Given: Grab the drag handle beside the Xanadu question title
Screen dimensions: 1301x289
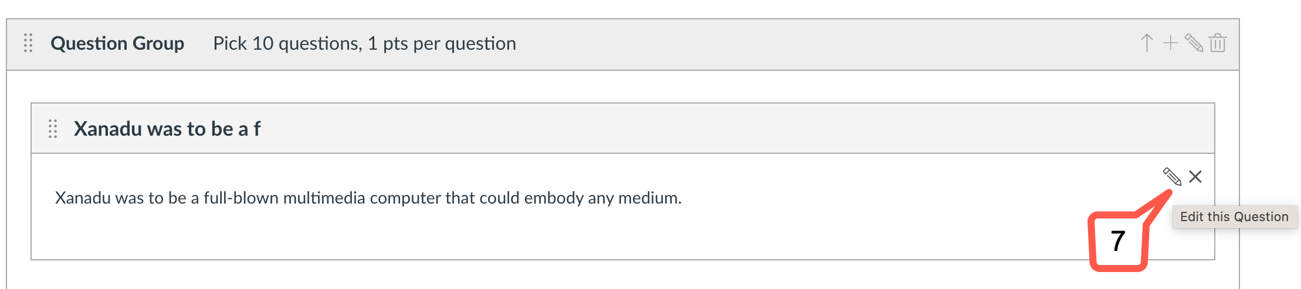Looking at the screenshot, I should 53,129.
